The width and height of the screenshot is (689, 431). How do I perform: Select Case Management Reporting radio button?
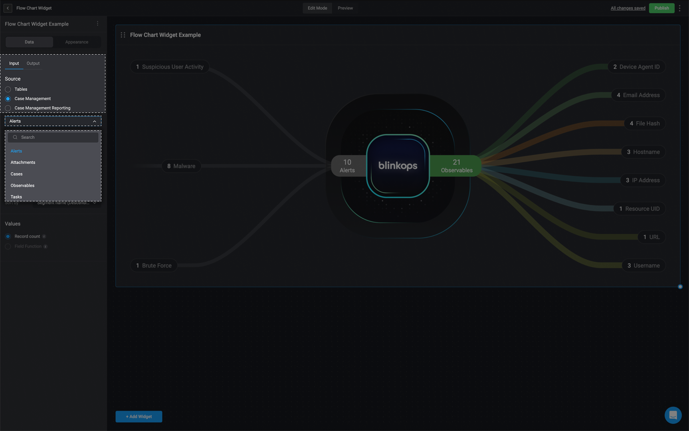[8, 108]
